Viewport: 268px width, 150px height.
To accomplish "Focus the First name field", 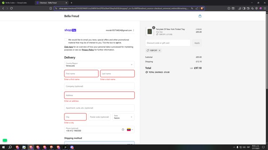I will coord(81,74).
